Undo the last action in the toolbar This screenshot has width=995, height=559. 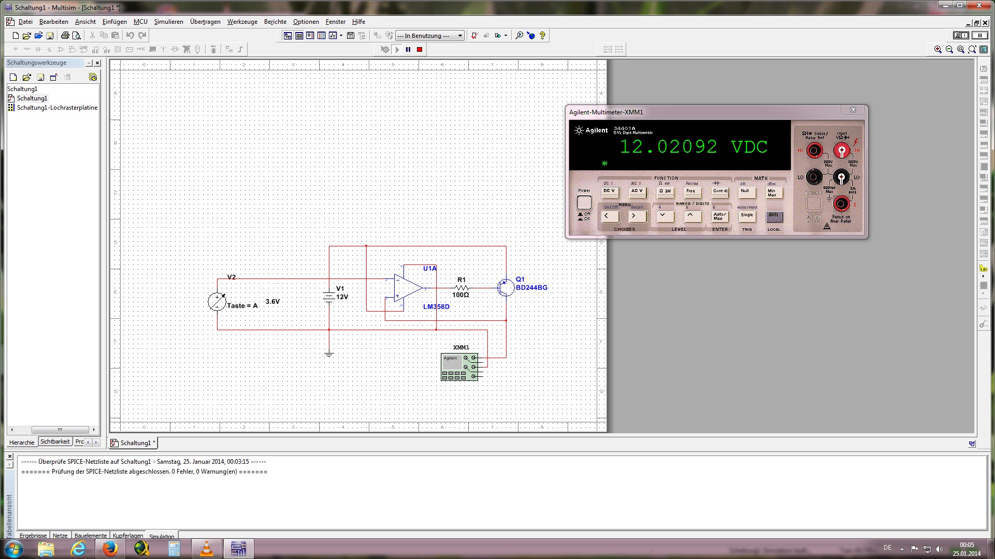click(130, 36)
